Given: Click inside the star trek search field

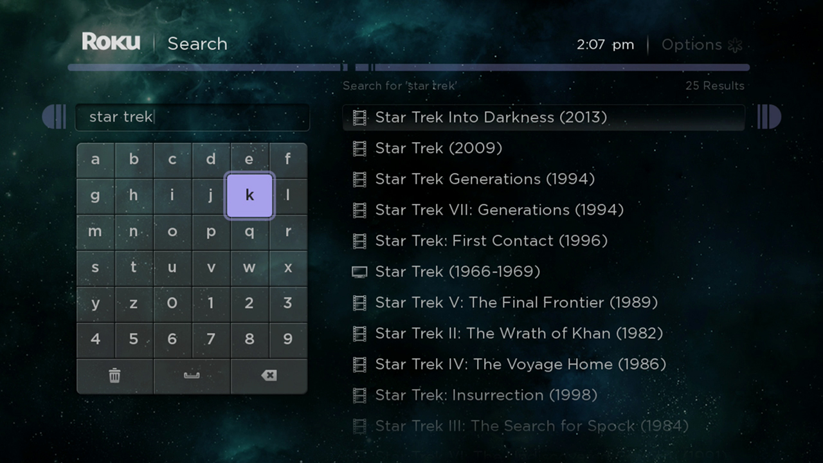Looking at the screenshot, I should coord(192,117).
